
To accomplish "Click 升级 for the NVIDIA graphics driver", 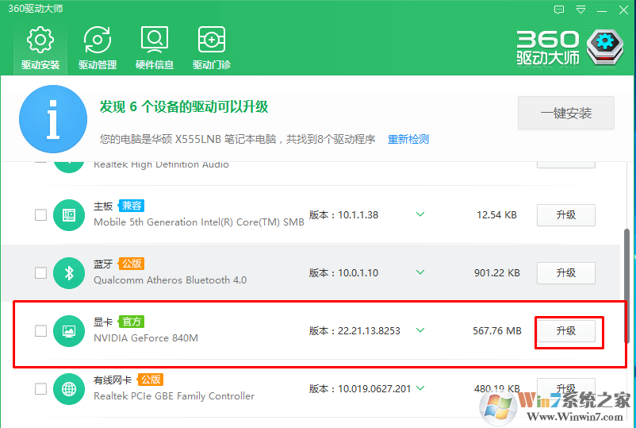I will pos(566,331).
